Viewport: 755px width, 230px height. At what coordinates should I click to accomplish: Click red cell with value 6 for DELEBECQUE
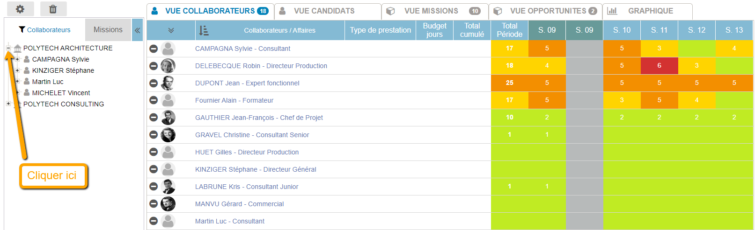click(x=659, y=66)
